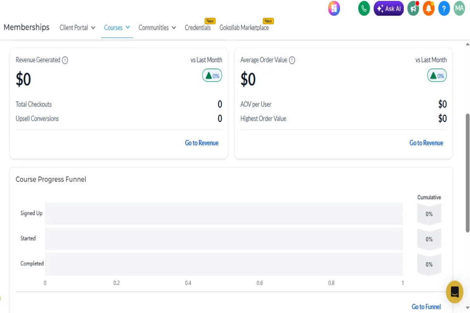Click the Ask AI button
470x313 pixels.
(x=389, y=8)
